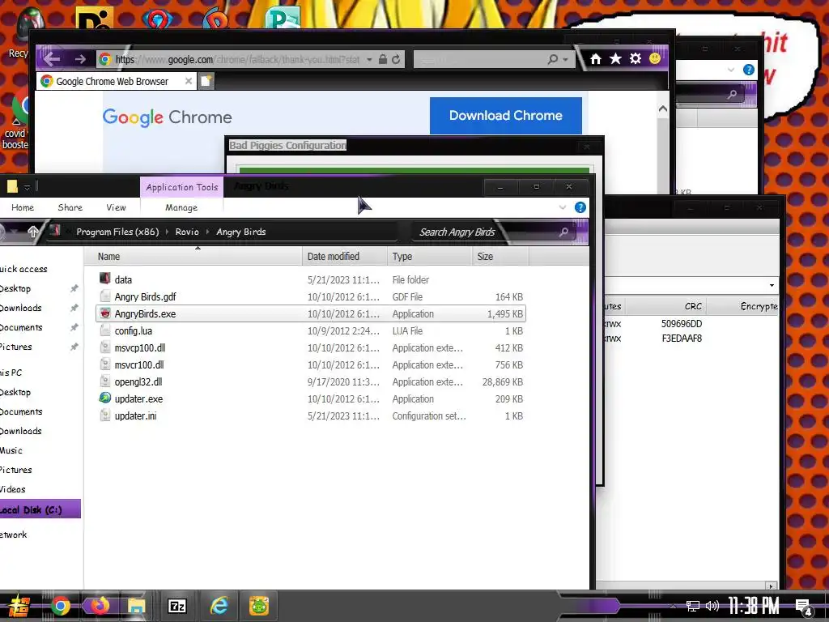Sort files by Date modified column
Image resolution: width=829 pixels, height=622 pixels.
tap(345, 257)
